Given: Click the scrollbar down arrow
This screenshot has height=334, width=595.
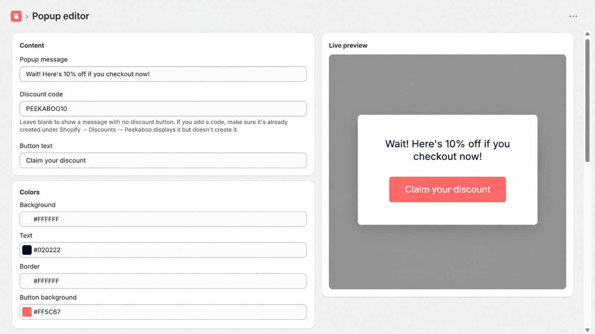Looking at the screenshot, I should (x=588, y=330).
